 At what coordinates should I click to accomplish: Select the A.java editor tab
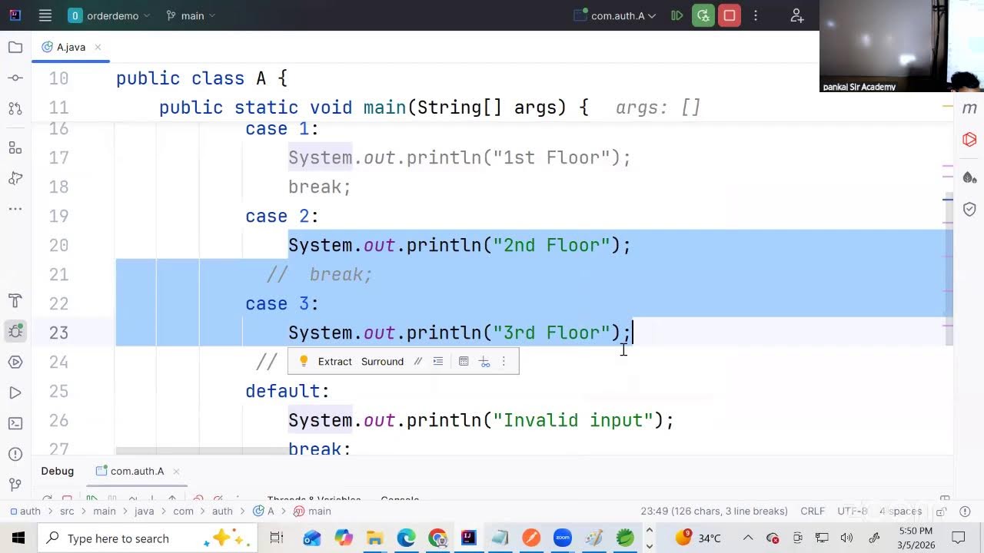pyautogui.click(x=71, y=47)
